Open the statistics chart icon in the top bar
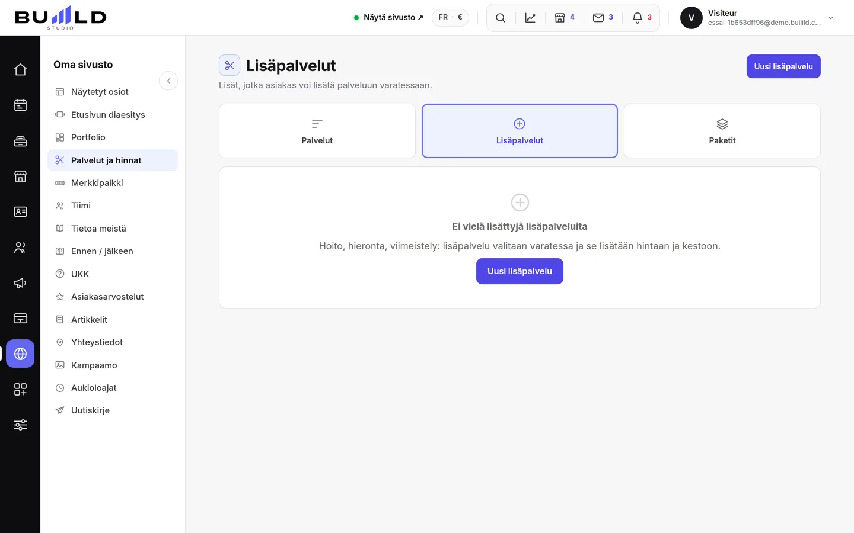854x533 pixels. click(530, 18)
